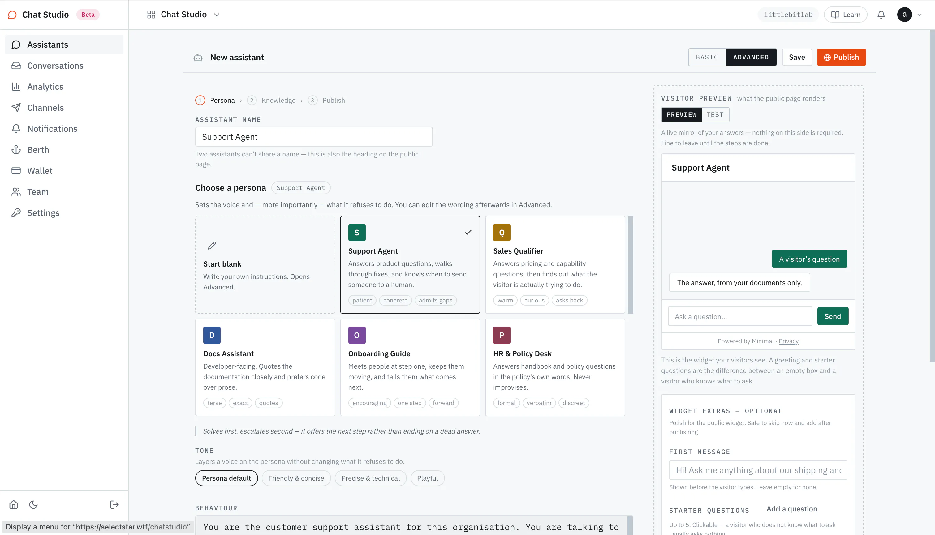Open Settings key icon
This screenshot has width=935, height=535.
click(16, 212)
